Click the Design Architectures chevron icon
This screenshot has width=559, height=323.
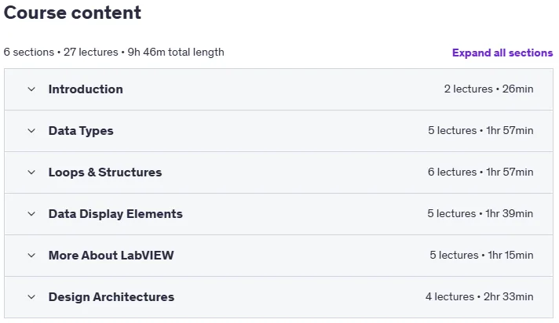tap(31, 297)
